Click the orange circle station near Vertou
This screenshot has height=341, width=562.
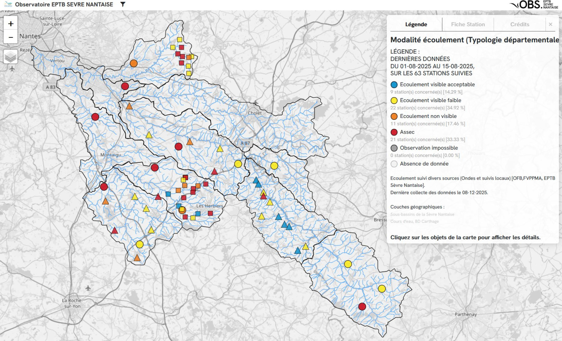pos(133,63)
